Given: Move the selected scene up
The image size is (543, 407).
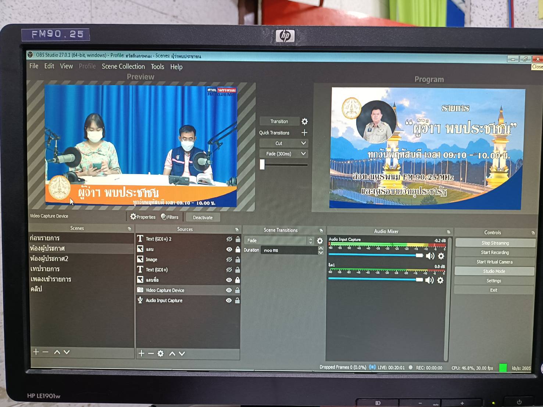Looking at the screenshot, I should pos(57,352).
